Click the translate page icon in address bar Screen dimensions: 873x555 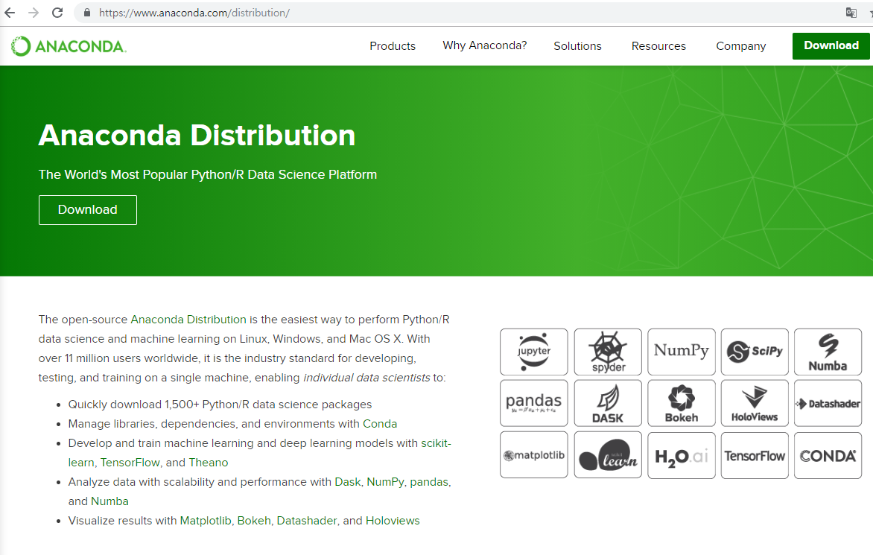coord(851,13)
